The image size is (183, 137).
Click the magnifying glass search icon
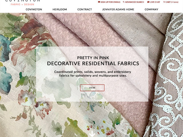click(x=124, y=2)
